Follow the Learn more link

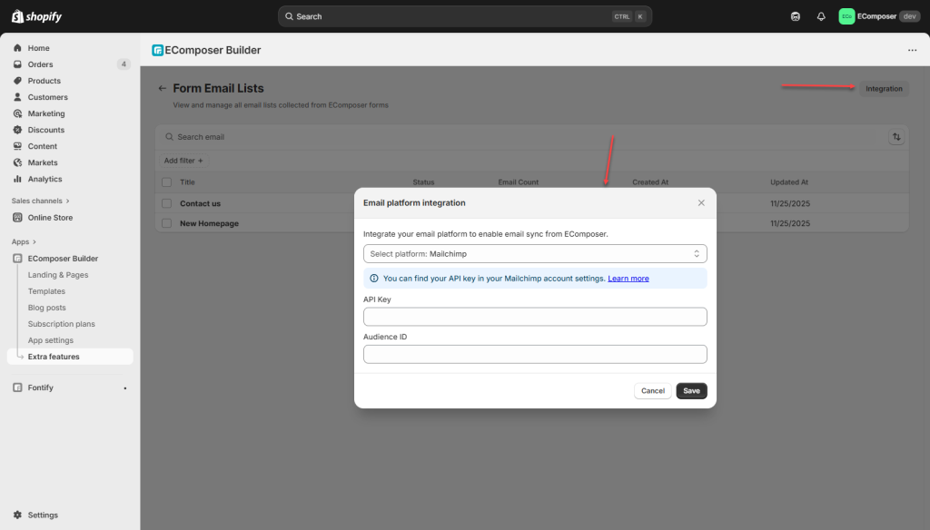(x=628, y=279)
